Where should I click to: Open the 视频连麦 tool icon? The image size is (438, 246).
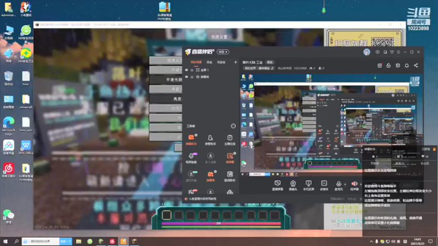(x=191, y=158)
